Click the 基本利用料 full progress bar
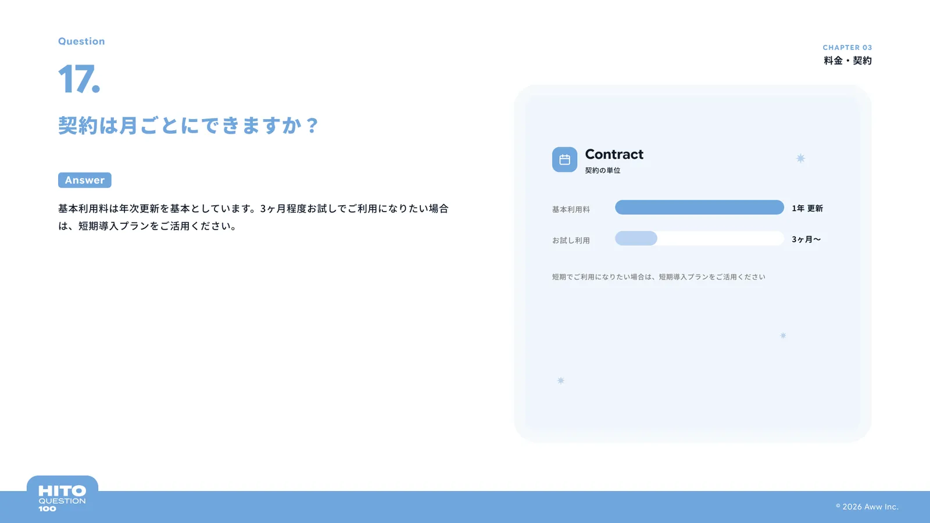The width and height of the screenshot is (930, 523). click(699, 207)
